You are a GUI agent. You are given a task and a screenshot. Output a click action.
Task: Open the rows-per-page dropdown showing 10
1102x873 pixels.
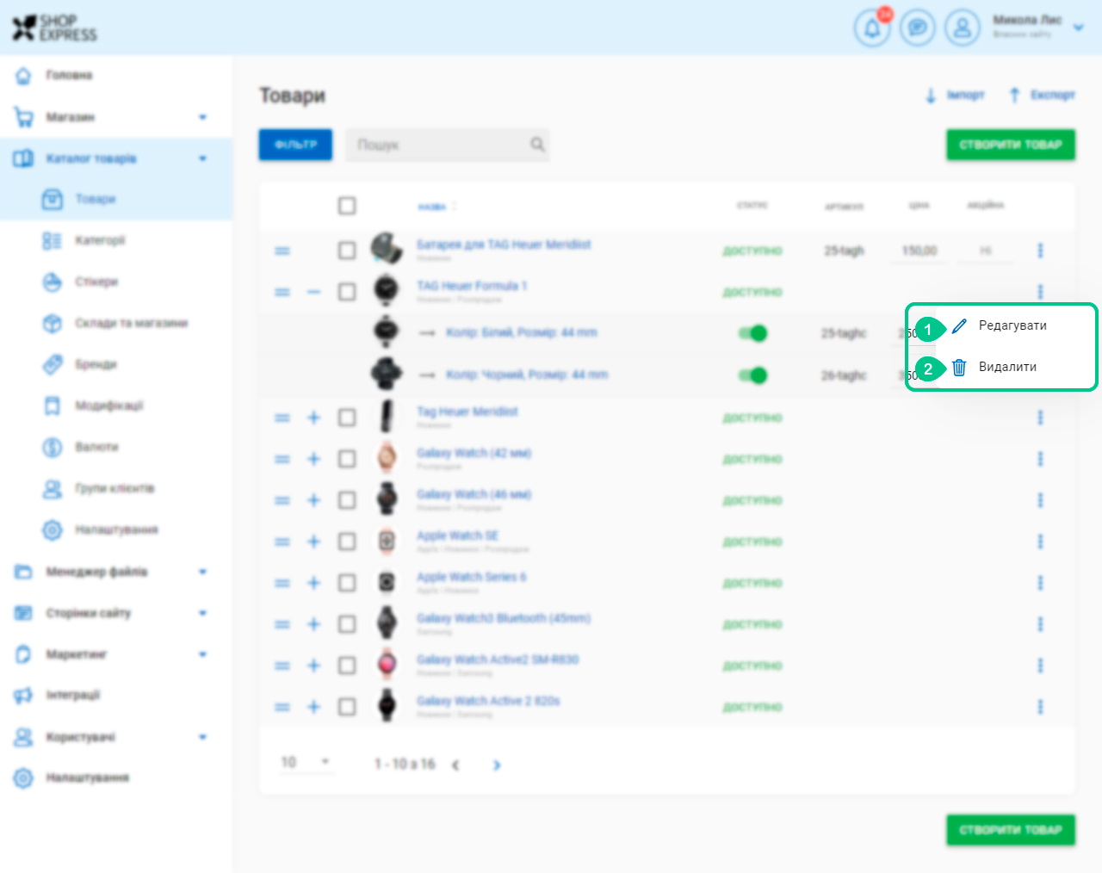(306, 762)
